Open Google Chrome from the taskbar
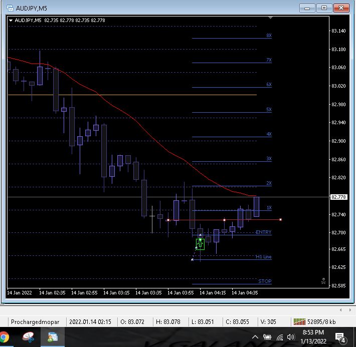Image resolution: width=356 pixels, height=347 pixels. coord(4,337)
